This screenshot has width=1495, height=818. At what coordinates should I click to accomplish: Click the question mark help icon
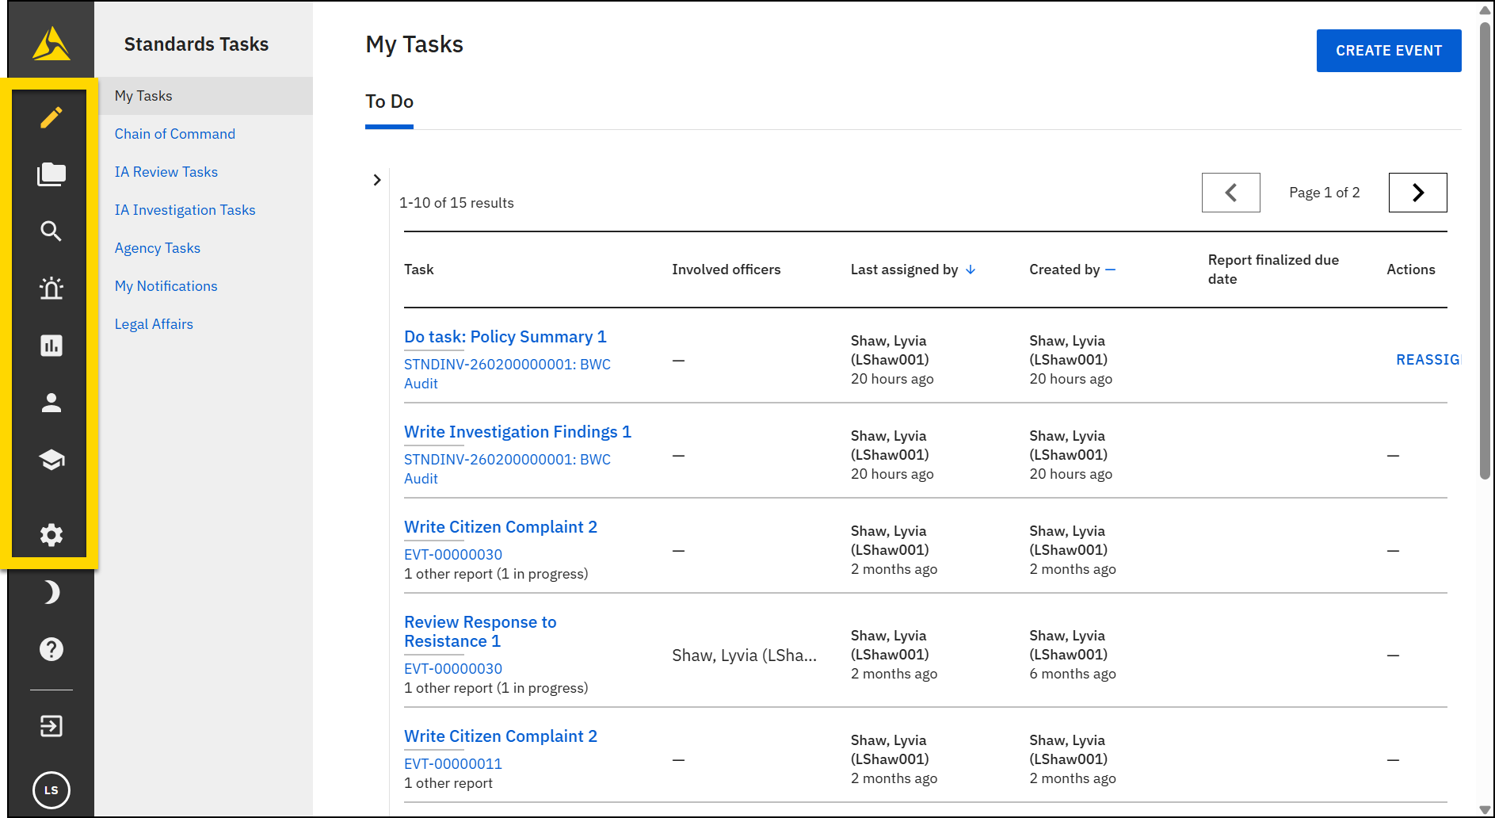click(51, 649)
